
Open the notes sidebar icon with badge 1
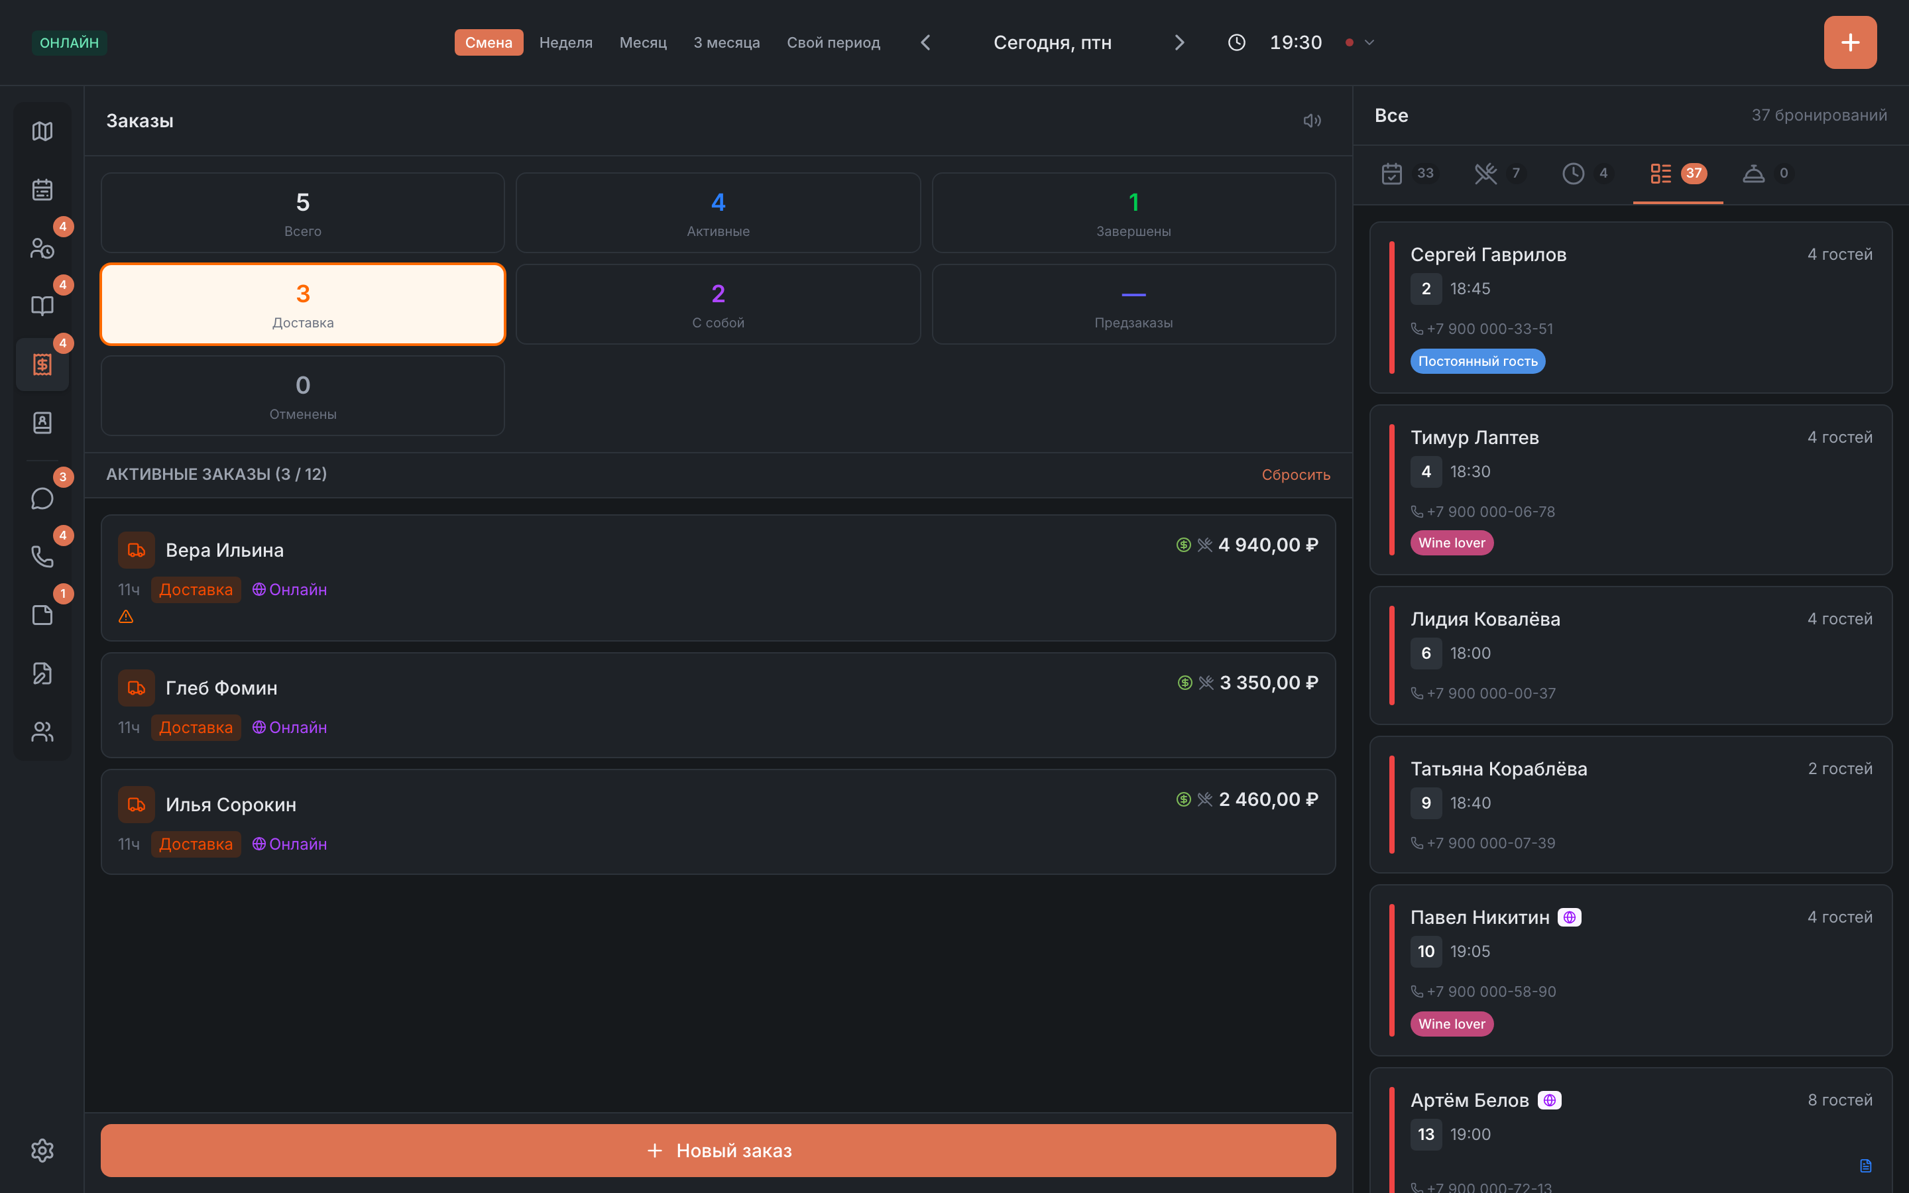[42, 616]
